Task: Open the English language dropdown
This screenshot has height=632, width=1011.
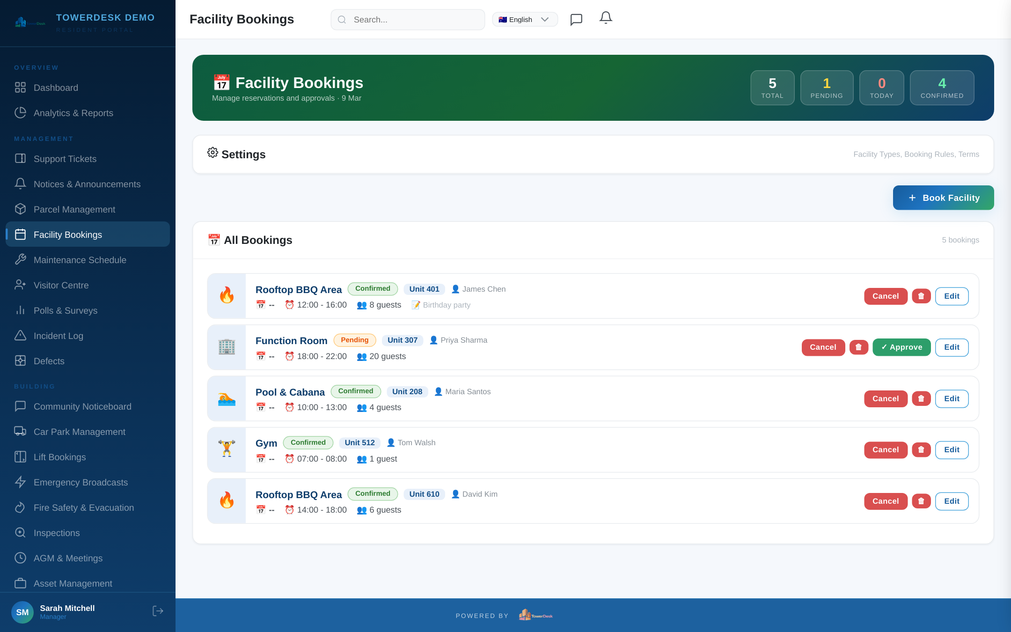Action: 525,19
